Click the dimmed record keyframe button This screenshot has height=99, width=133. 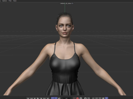click(74, 98)
